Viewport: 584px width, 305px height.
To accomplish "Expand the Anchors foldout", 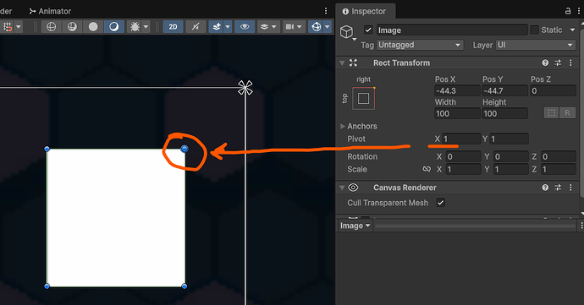I will tap(342, 126).
